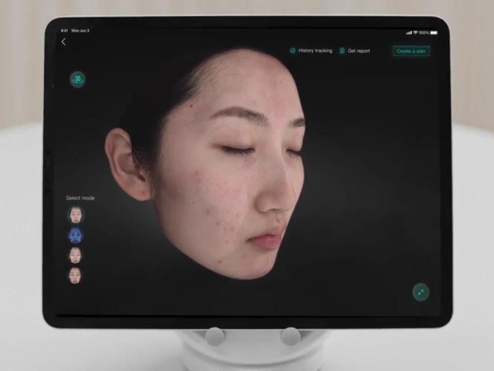Tap the 9:41 time in status bar
494x371 pixels.
(64, 30)
